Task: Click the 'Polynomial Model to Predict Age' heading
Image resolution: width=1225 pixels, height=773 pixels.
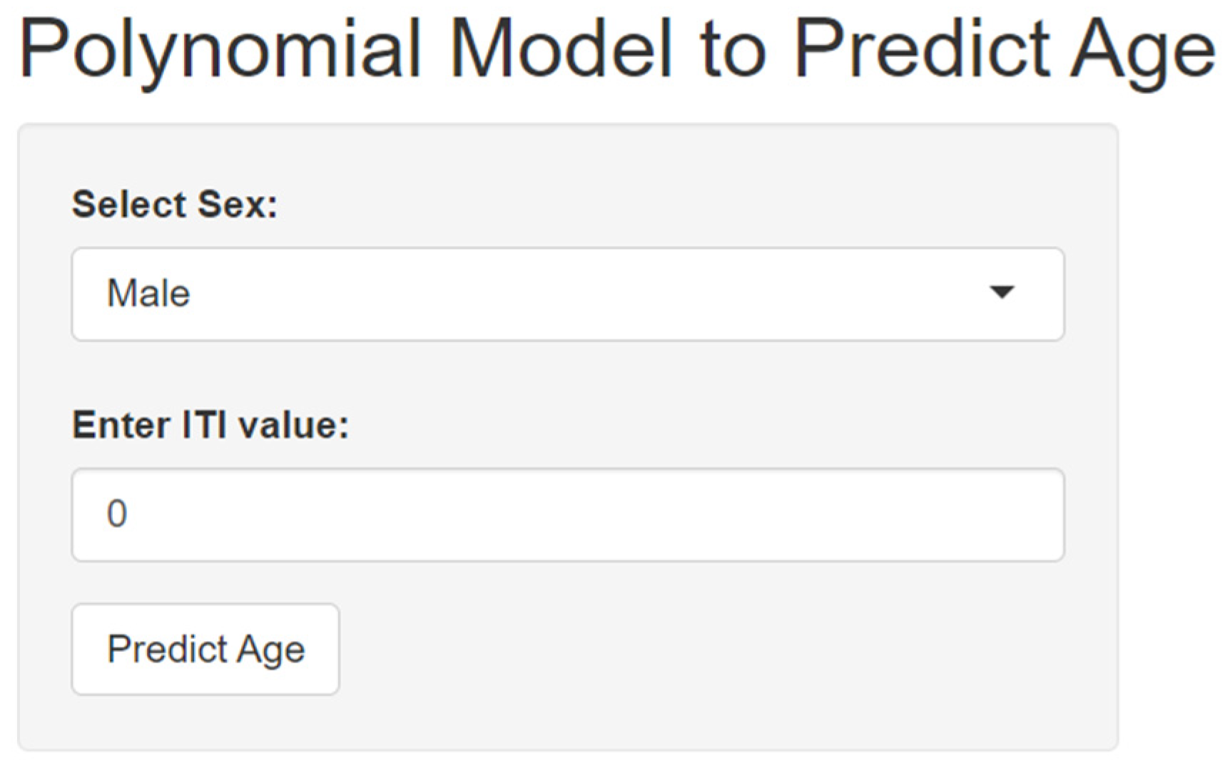Action: 616,50
